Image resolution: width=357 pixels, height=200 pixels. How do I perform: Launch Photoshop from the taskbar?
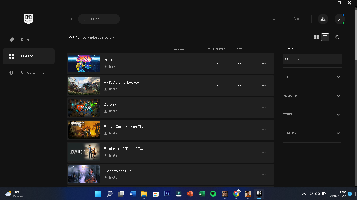pyautogui.click(x=167, y=194)
